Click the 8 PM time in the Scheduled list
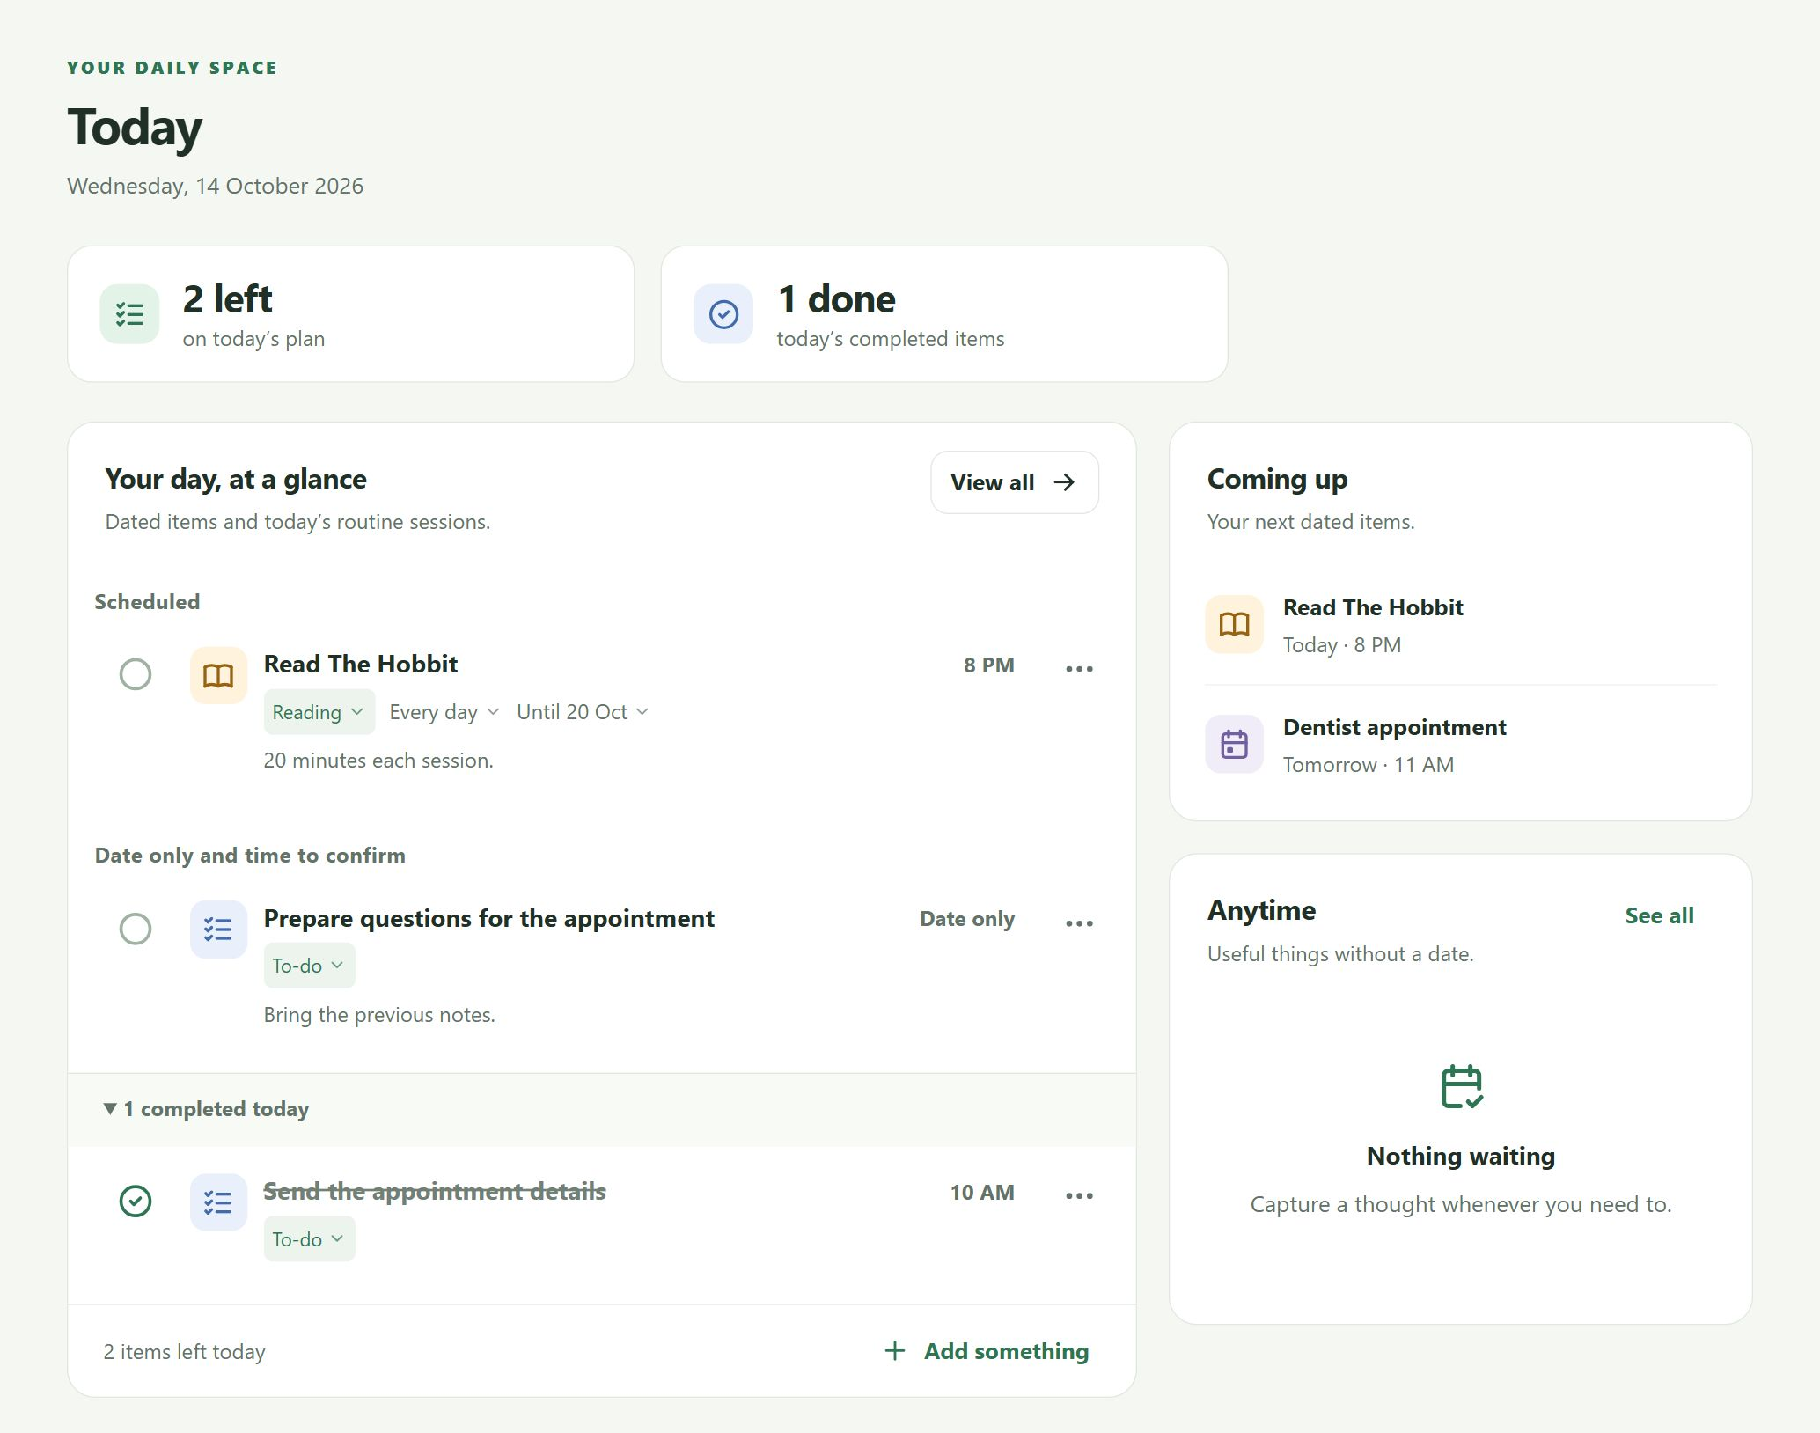The height and width of the screenshot is (1433, 1820). point(988,665)
